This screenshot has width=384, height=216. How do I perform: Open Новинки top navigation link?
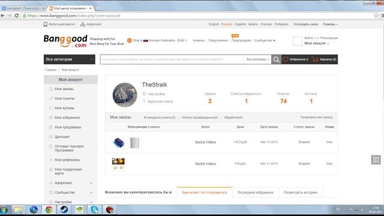pyautogui.click(x=199, y=40)
